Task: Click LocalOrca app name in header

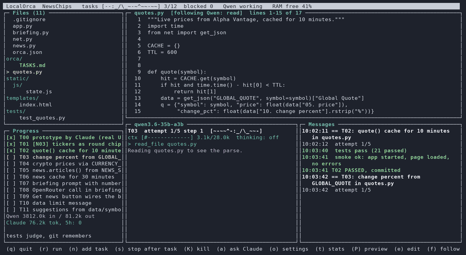Action: (21, 6)
